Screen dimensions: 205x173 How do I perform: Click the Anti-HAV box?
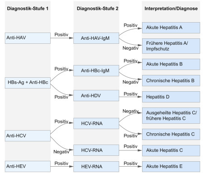28,38
